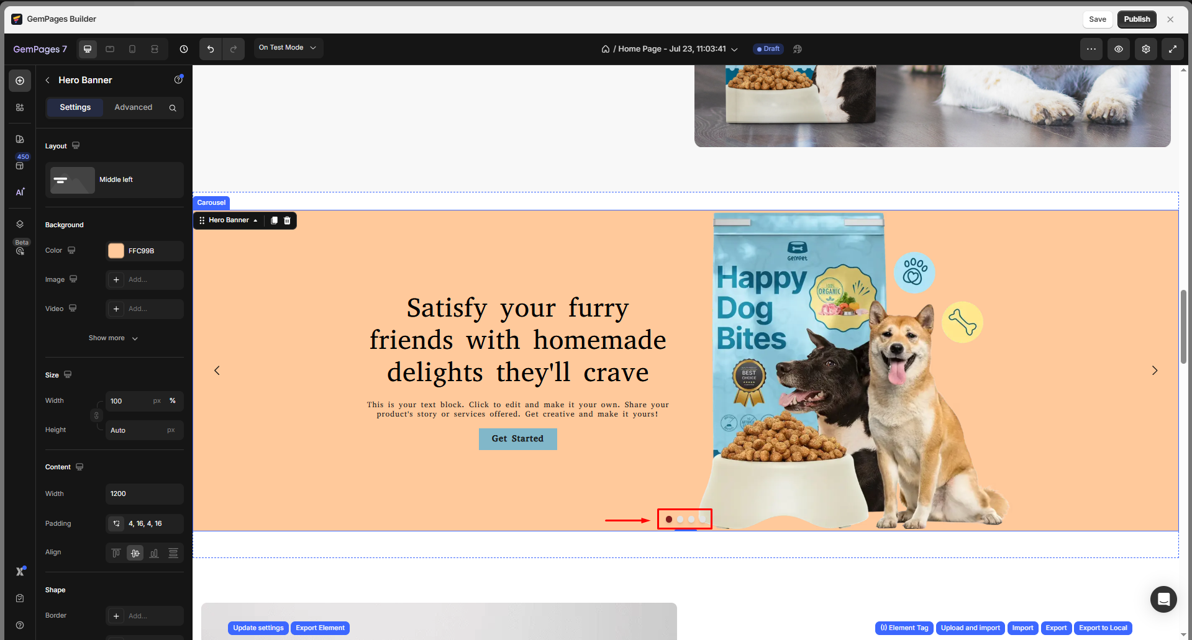Expand Show more background options
1192x640 pixels.
click(113, 338)
